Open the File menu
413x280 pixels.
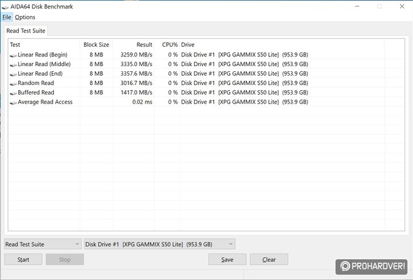[x=6, y=17]
